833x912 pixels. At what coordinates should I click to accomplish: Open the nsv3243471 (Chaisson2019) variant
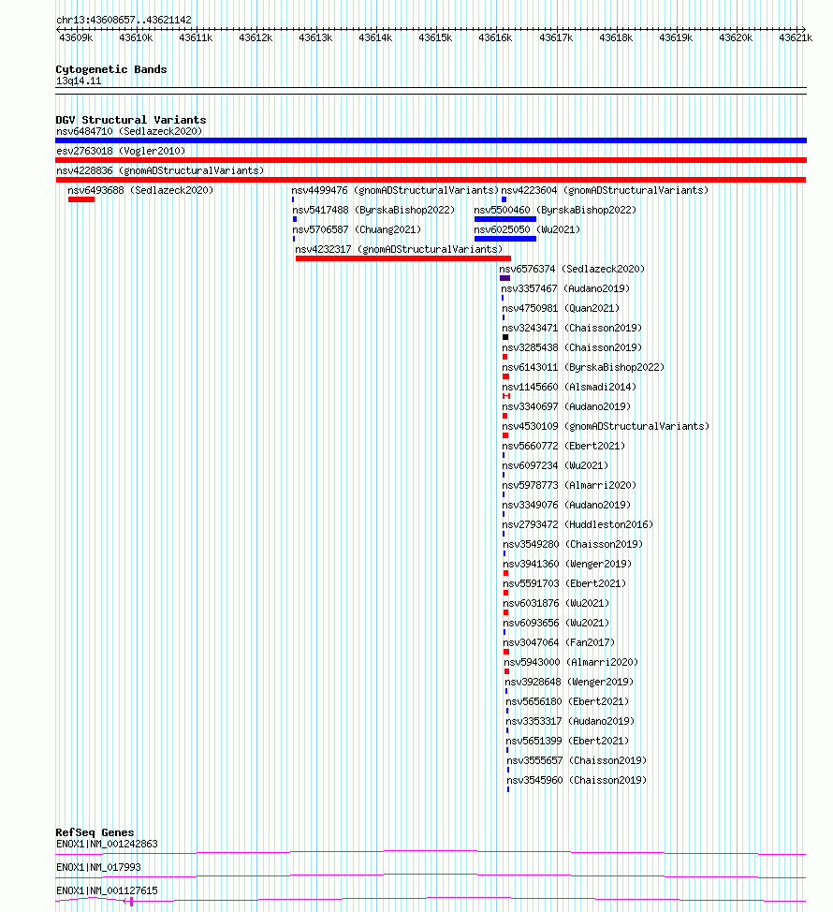click(x=572, y=328)
